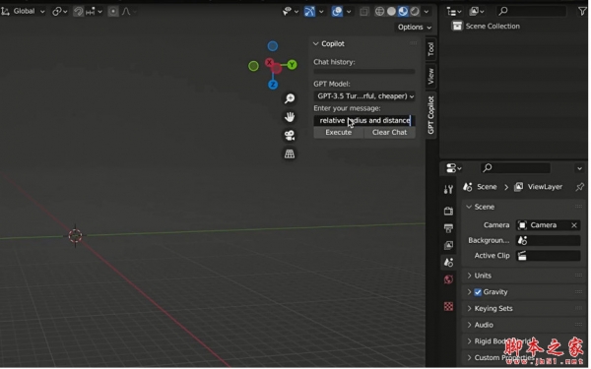Open the View Layer properties icon

(449, 246)
